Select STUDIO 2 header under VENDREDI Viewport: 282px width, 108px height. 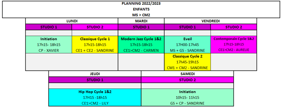pos(234,27)
